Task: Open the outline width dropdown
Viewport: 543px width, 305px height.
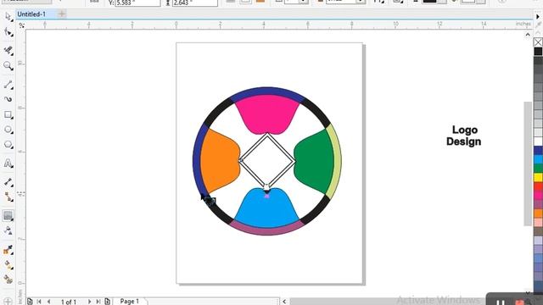Action: pyautogui.click(x=361, y=2)
